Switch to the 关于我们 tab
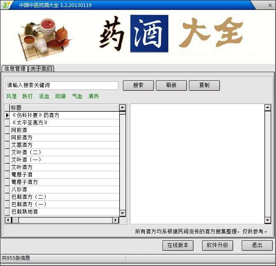The width and height of the screenshot is (276, 266). click(41, 68)
